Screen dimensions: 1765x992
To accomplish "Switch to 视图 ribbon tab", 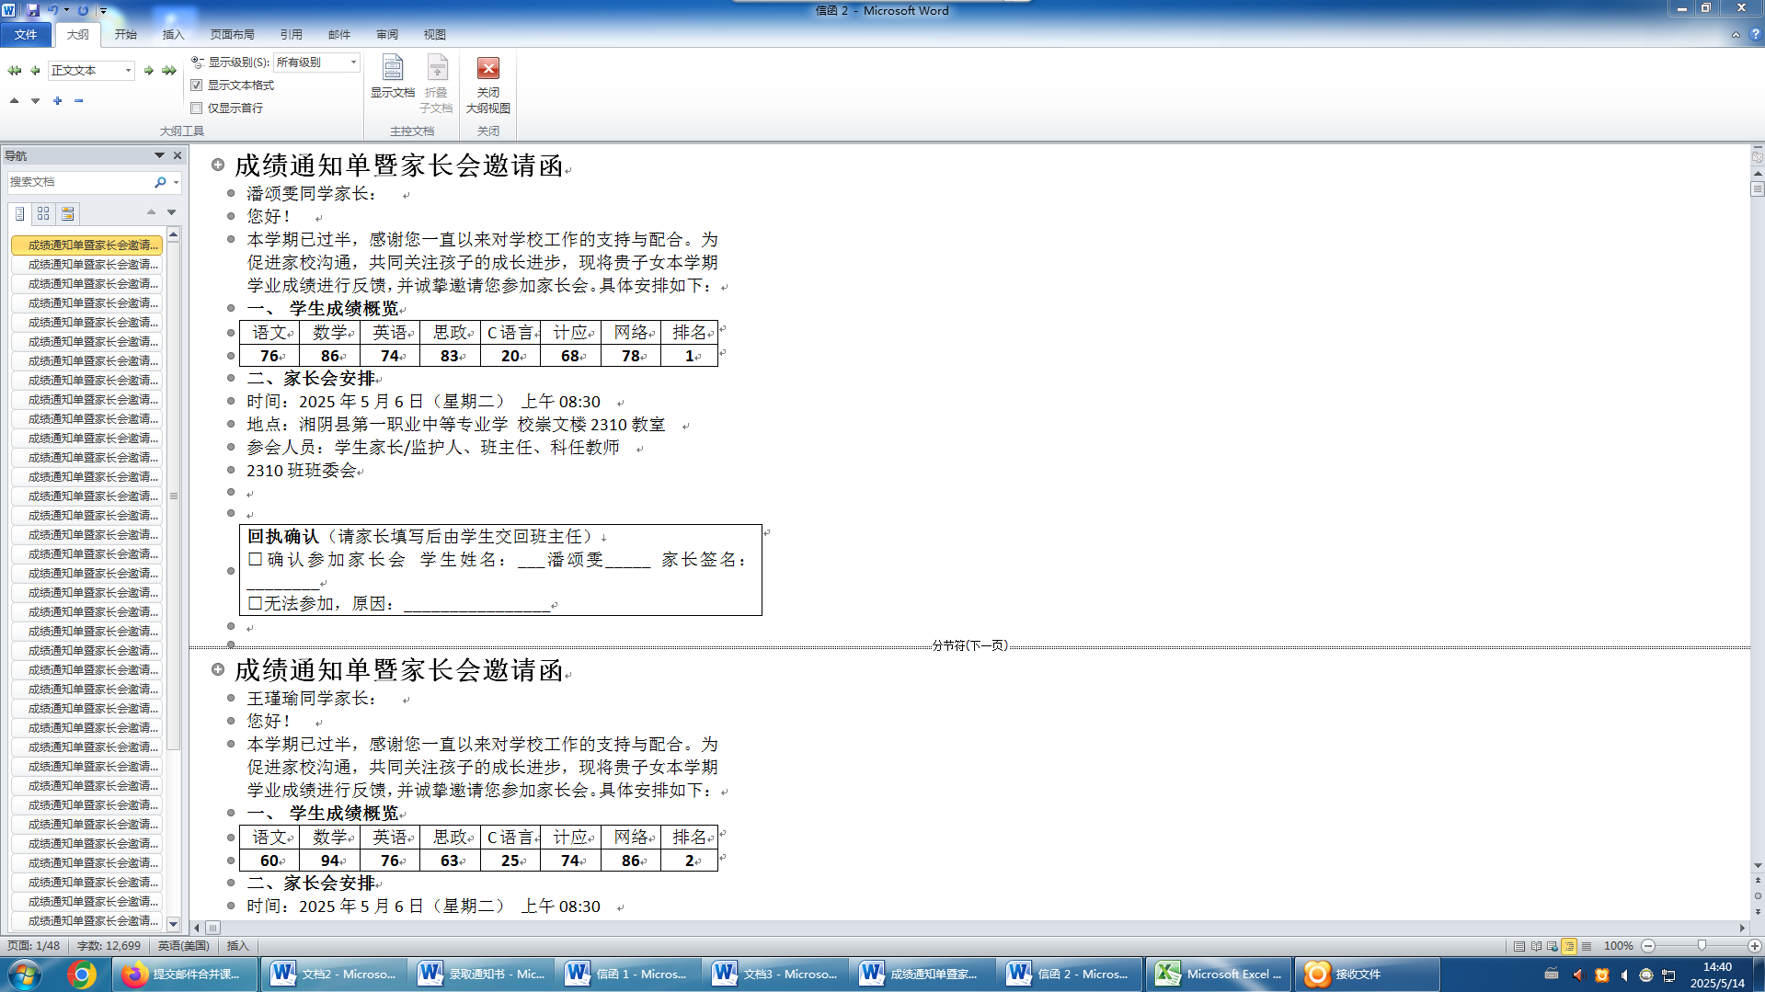I will [x=435, y=34].
